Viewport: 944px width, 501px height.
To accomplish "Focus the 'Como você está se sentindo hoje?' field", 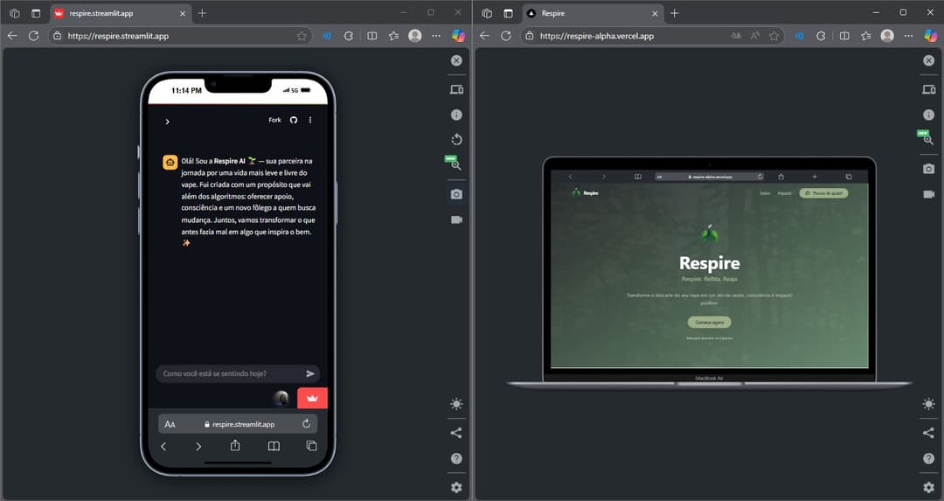I will pos(229,373).
